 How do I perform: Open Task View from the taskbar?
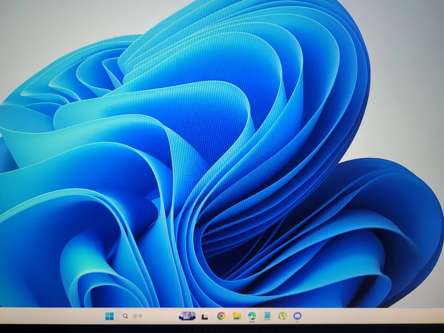click(205, 317)
